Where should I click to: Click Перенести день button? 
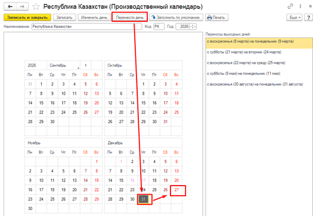point(130,17)
